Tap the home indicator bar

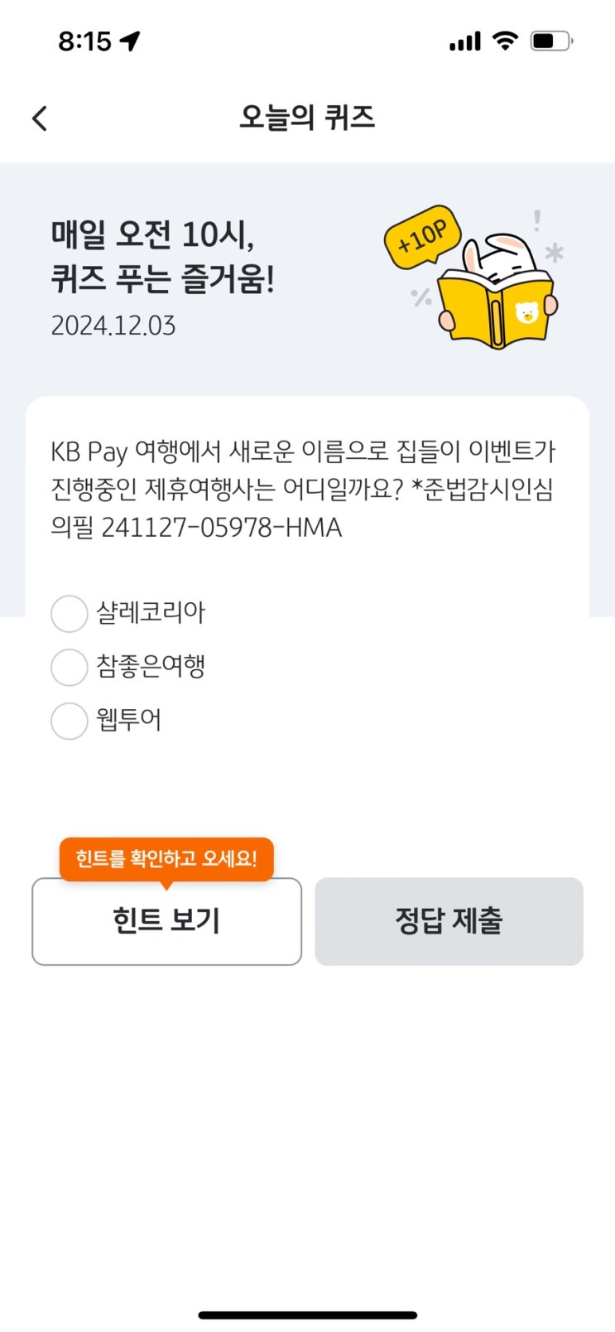click(x=307, y=1315)
